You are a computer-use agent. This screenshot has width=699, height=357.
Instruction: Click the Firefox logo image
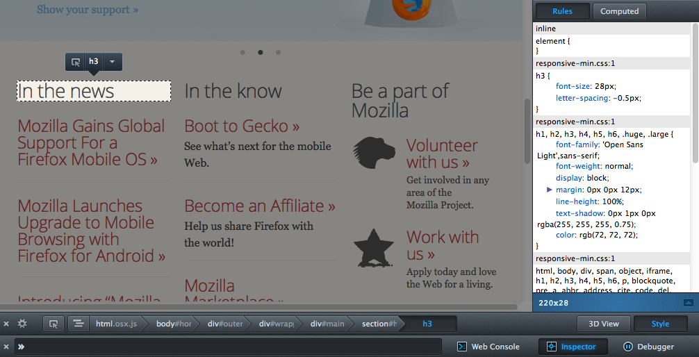413,10
